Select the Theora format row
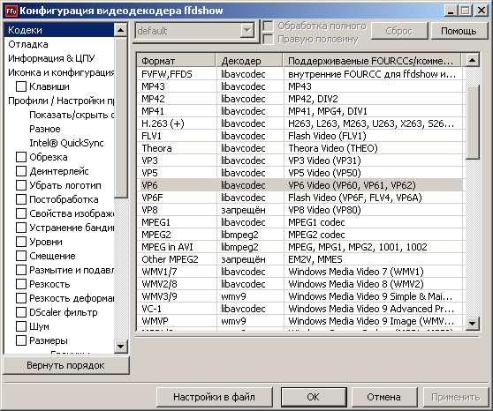Image resolution: width=493 pixels, height=411 pixels. tap(300, 148)
